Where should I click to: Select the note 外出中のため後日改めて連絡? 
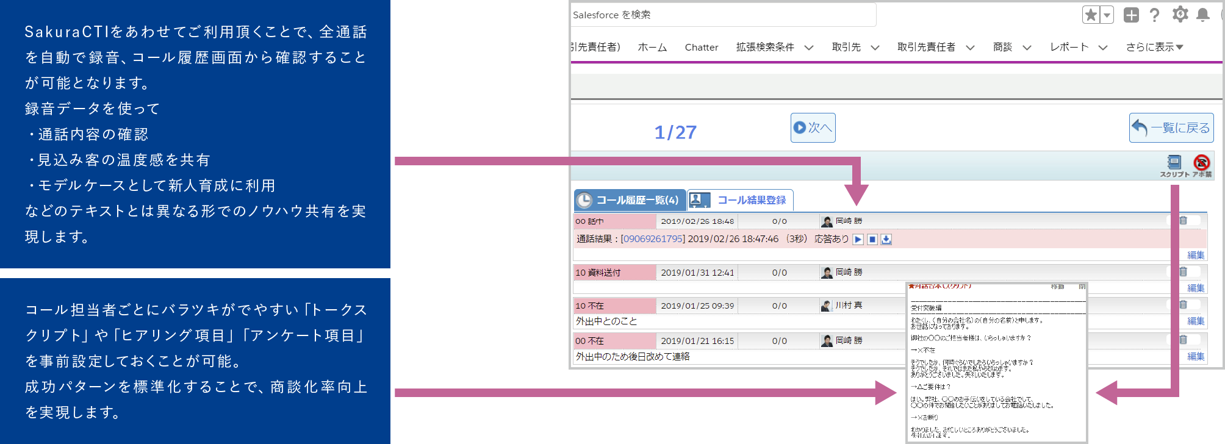(633, 356)
